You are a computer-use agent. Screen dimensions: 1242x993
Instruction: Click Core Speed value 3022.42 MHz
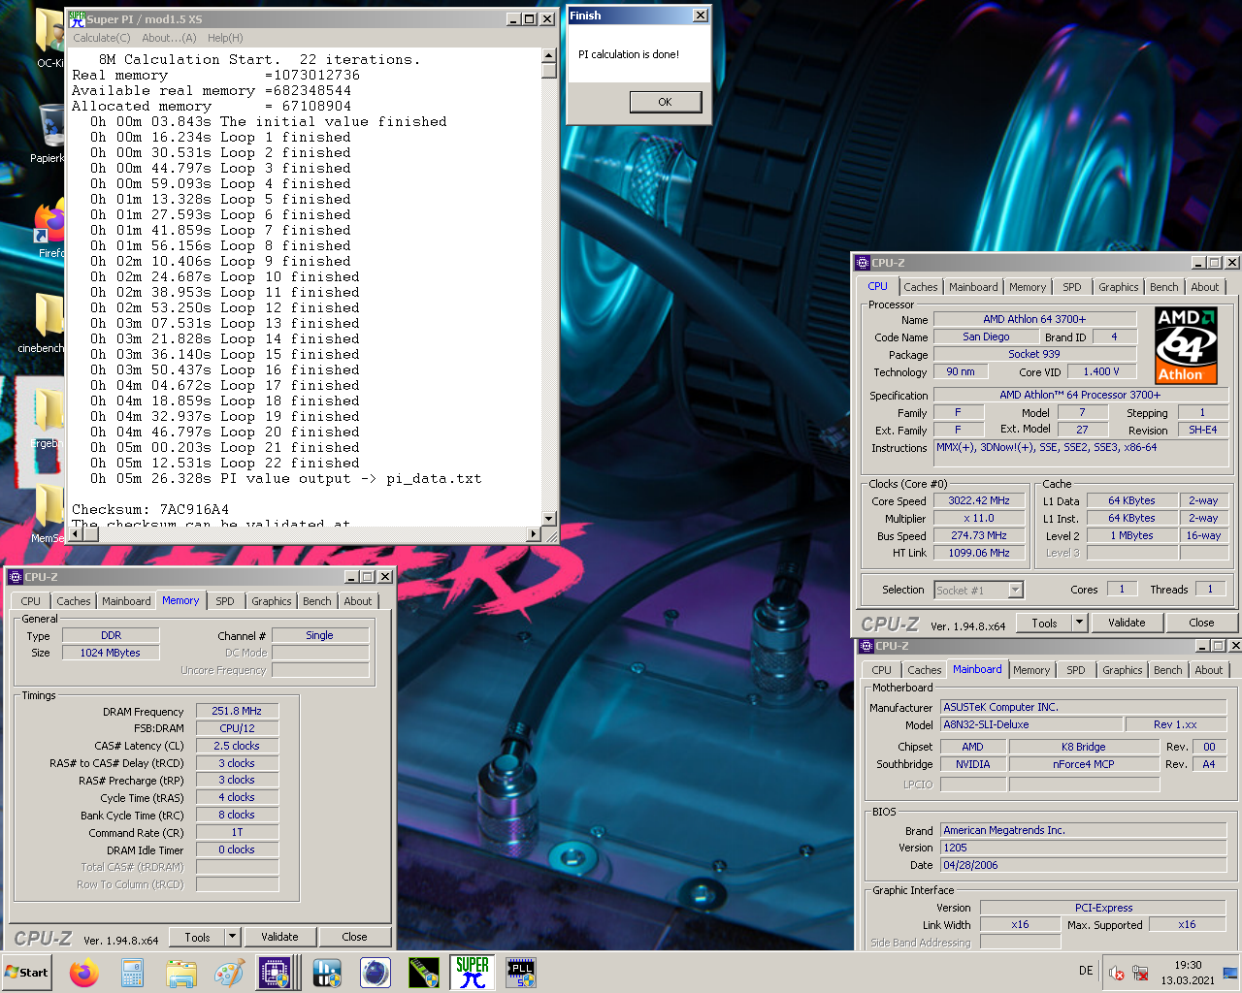coord(979,500)
